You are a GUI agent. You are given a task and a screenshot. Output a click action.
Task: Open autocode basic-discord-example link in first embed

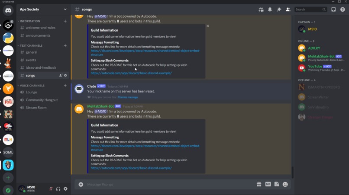(131, 73)
